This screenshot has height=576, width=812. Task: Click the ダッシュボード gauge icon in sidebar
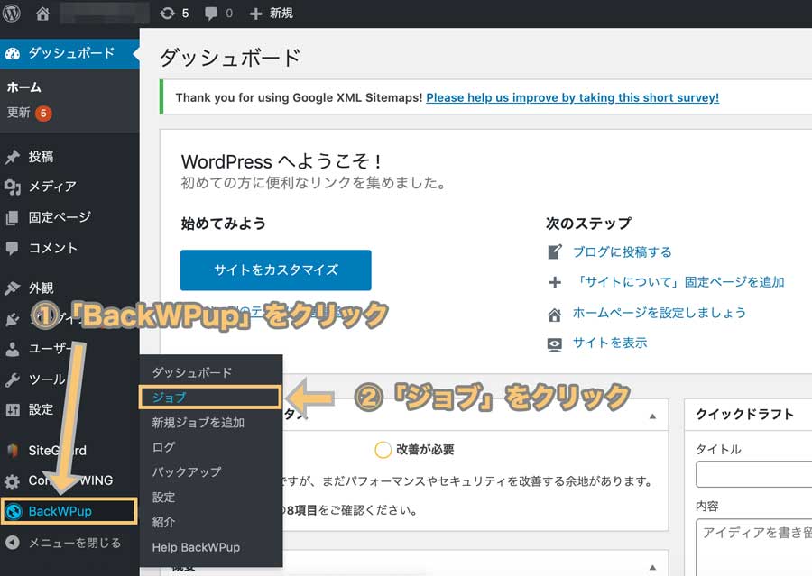pos(13,53)
